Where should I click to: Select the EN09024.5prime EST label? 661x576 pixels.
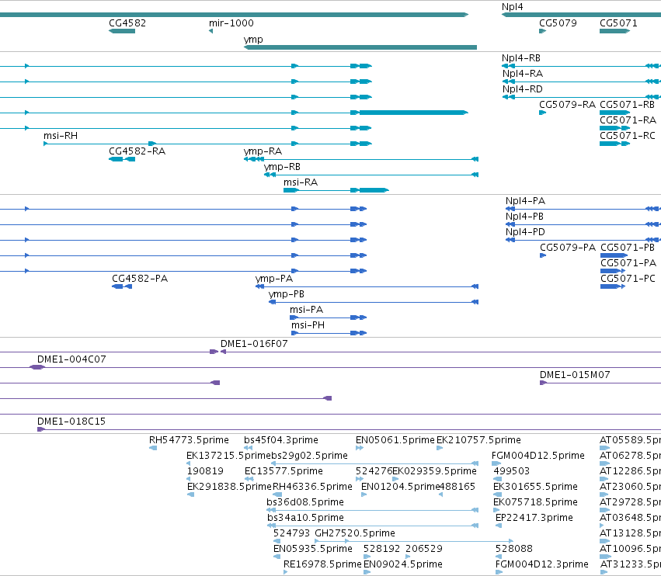pos(403,564)
